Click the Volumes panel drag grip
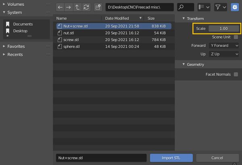Screen dimensions: 242x165 [48, 4]
